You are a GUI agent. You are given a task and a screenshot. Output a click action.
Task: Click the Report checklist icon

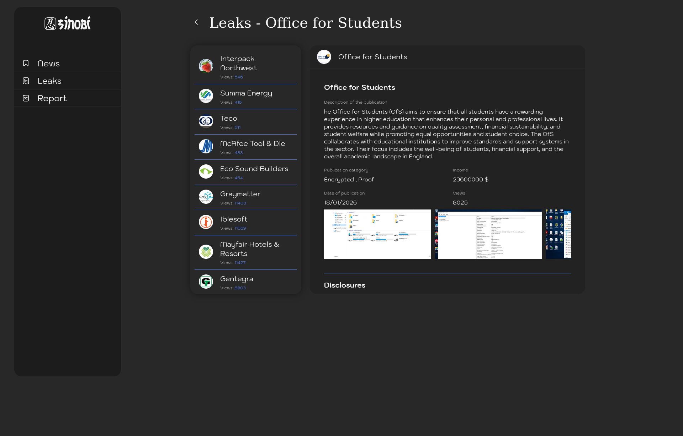[26, 98]
